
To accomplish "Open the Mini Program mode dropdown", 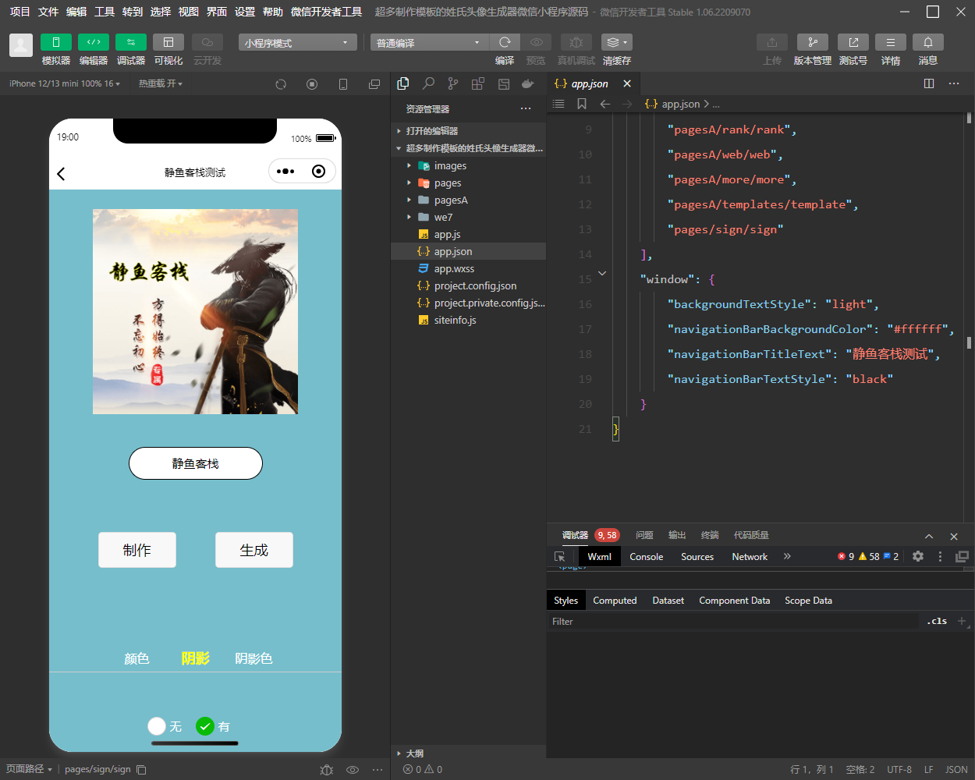I will pyautogui.click(x=297, y=42).
